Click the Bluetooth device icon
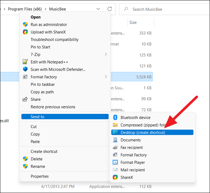 (115, 118)
